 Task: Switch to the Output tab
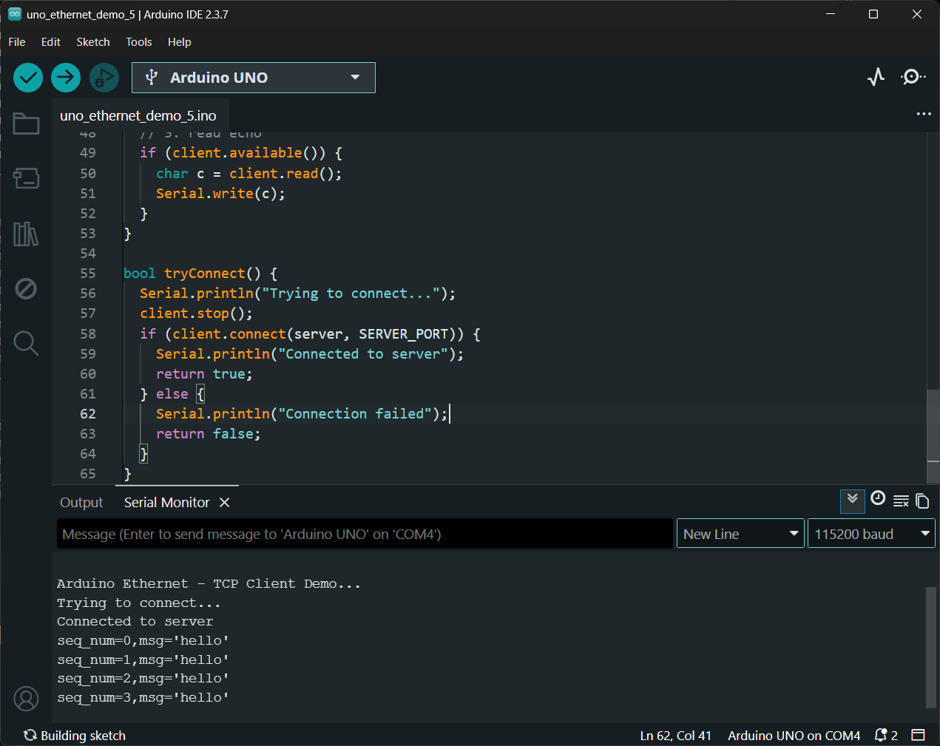(81, 503)
